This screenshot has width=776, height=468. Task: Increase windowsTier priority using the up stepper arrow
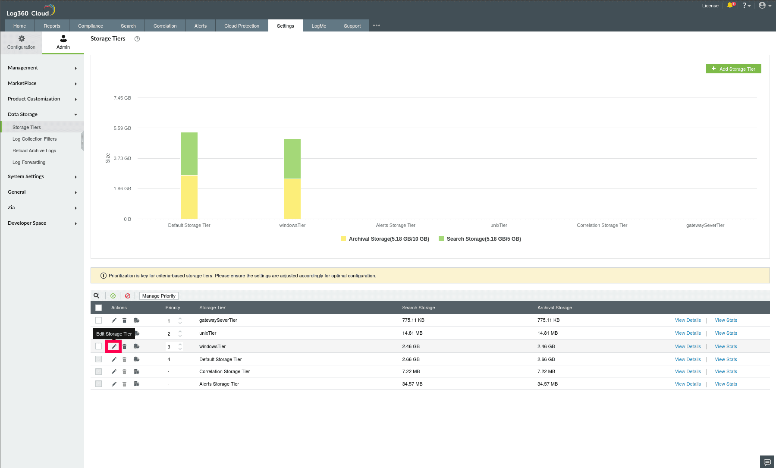coord(180,344)
